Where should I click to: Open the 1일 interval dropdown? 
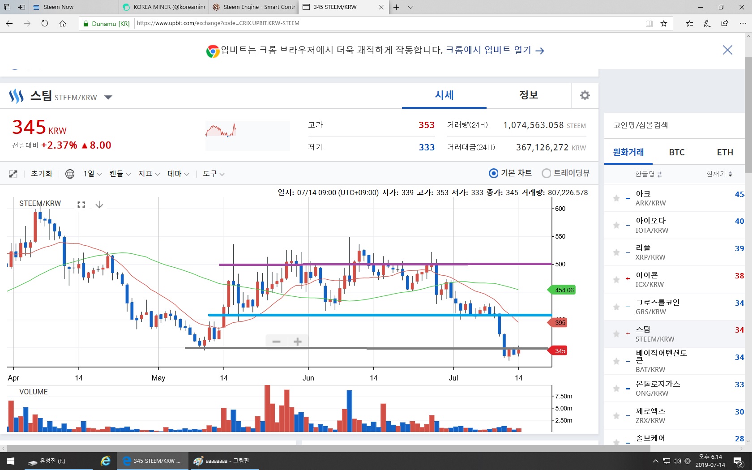click(92, 174)
